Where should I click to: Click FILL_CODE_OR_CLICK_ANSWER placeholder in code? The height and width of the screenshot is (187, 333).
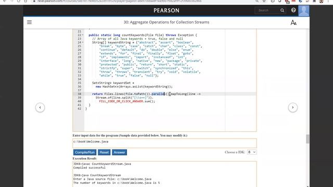point(121,101)
